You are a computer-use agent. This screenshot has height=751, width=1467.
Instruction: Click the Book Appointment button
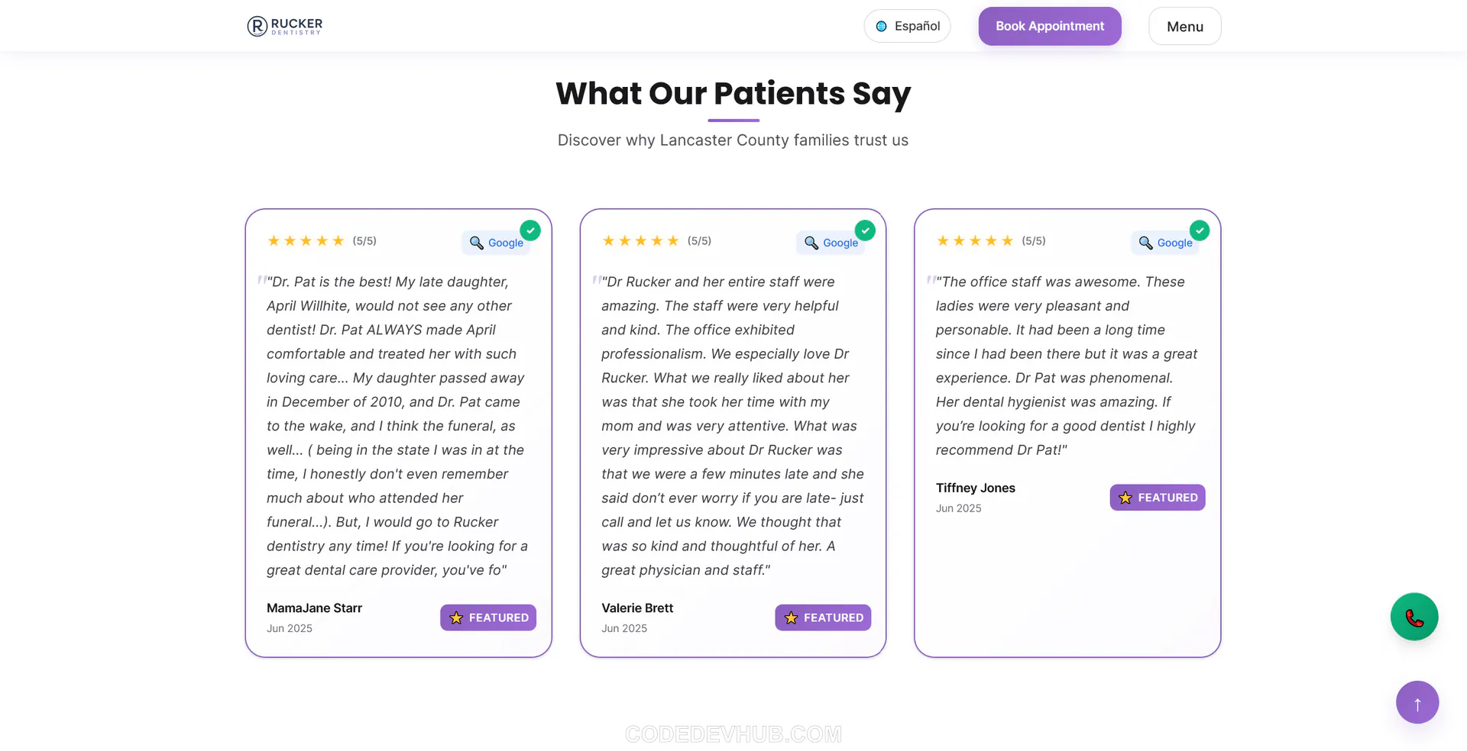(1050, 27)
